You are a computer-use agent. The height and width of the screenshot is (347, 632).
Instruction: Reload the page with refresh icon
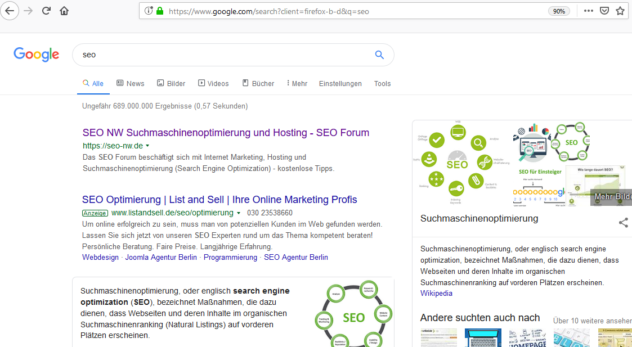[47, 11]
